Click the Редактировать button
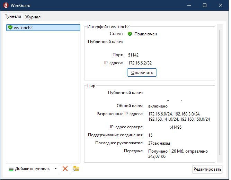 coord(207,169)
